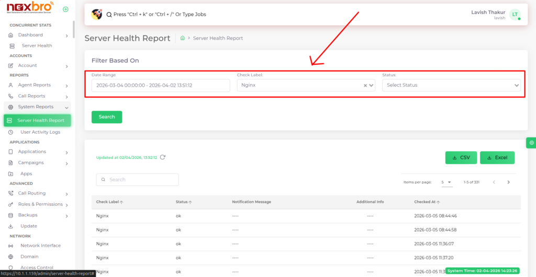Clear the Nginx check label selection
This screenshot has height=277, width=536.
[365, 85]
